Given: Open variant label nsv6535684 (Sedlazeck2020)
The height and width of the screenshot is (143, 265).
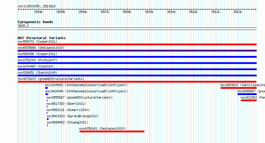Looking at the screenshot, I should [x=41, y=48].
